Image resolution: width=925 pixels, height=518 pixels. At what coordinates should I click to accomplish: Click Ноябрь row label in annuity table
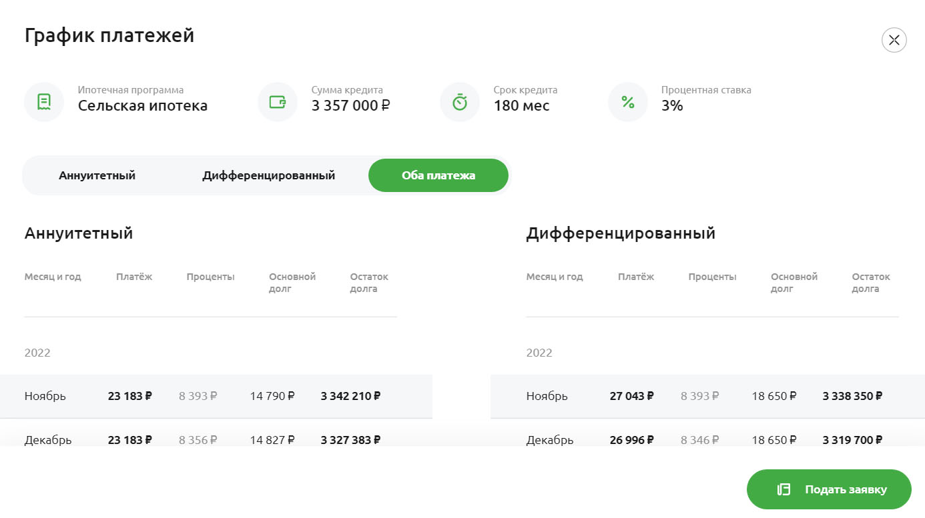coord(45,396)
